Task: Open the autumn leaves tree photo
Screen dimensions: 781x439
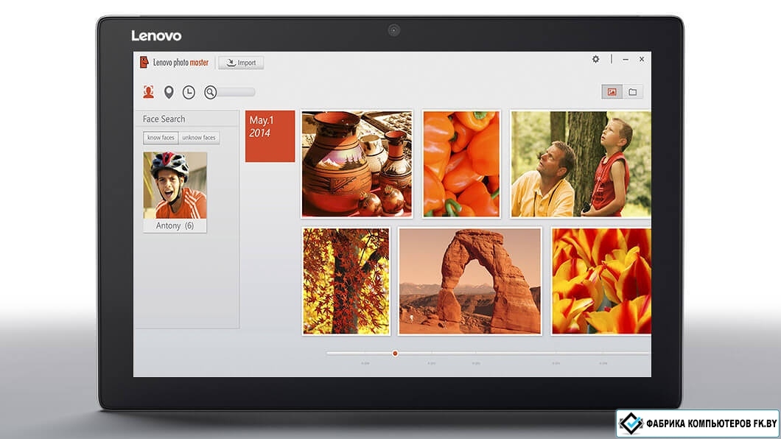Action: pos(346,281)
